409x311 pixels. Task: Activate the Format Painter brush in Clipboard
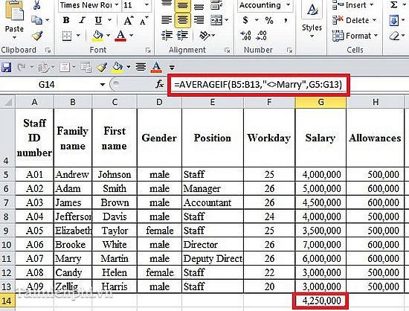pos(37,36)
